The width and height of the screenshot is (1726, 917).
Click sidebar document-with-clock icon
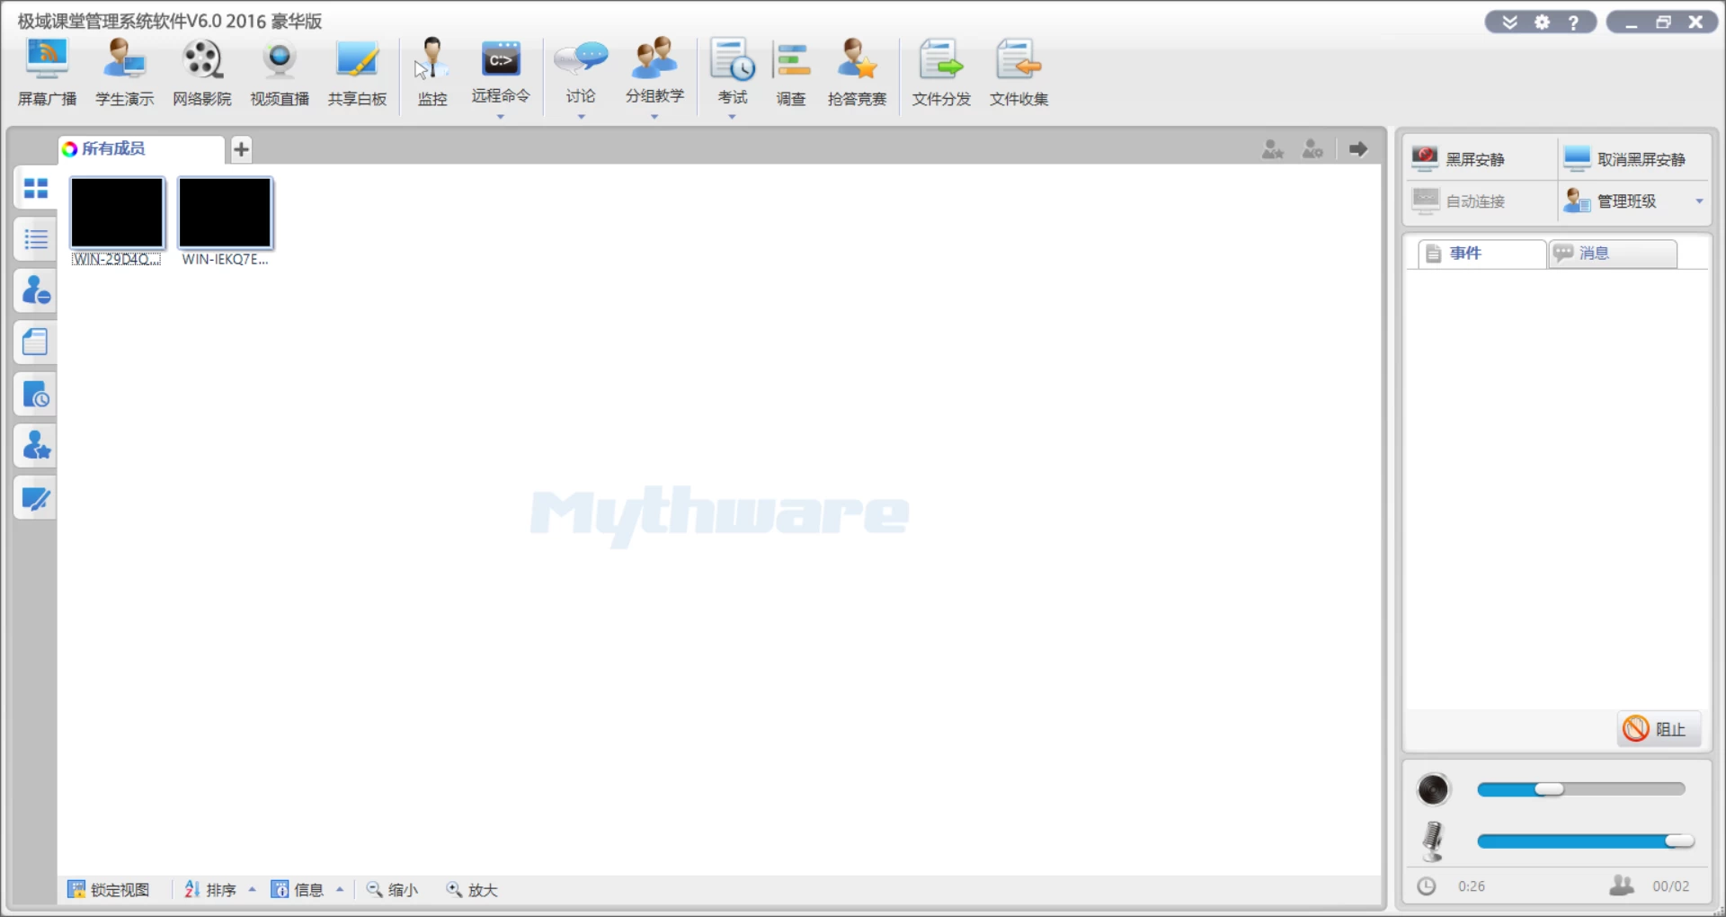coord(36,394)
